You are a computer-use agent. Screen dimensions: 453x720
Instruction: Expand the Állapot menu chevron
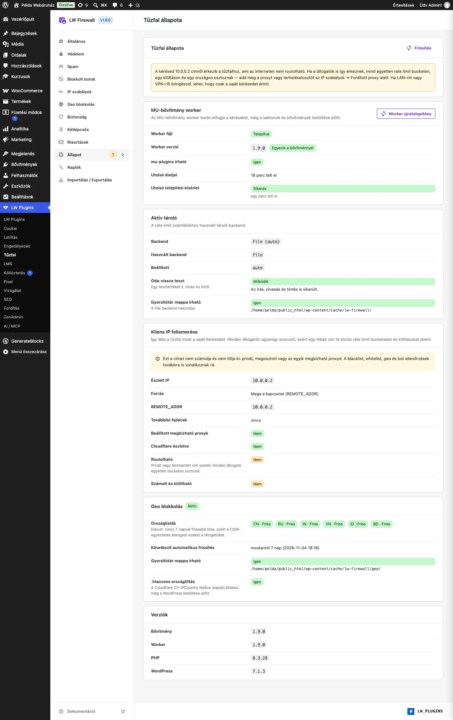click(x=123, y=155)
